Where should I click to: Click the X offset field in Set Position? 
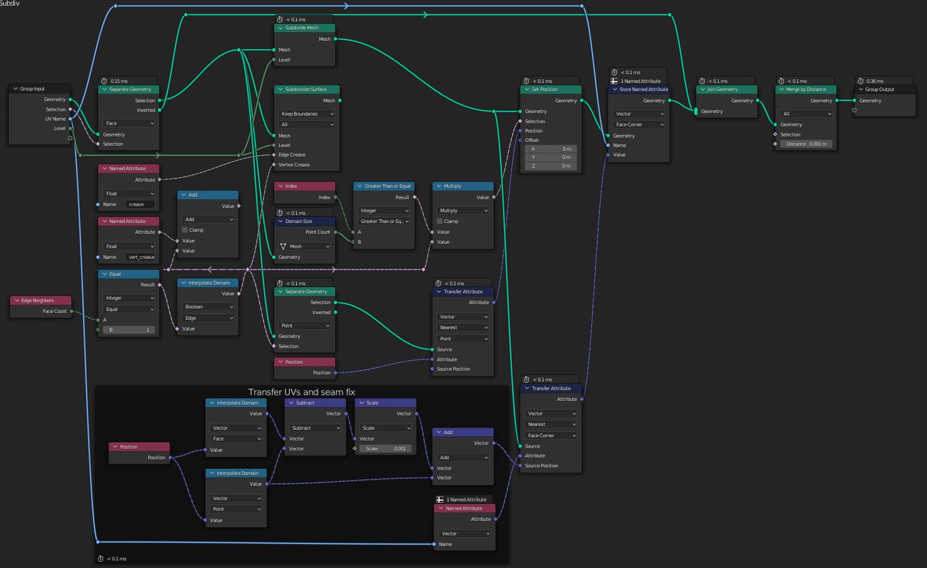click(x=551, y=149)
